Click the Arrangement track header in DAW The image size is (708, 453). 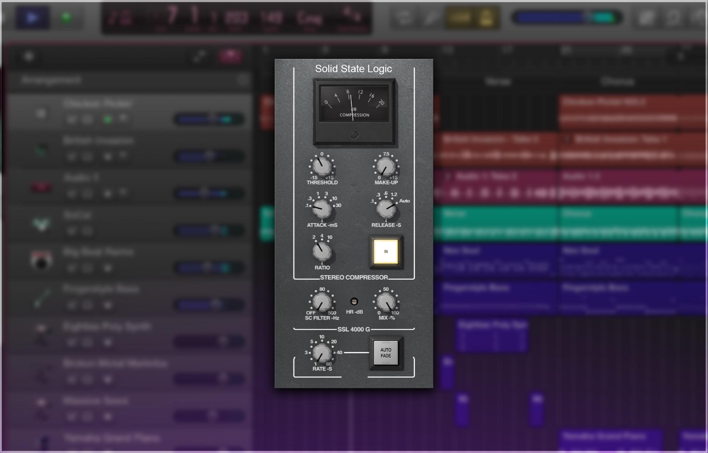tap(129, 80)
